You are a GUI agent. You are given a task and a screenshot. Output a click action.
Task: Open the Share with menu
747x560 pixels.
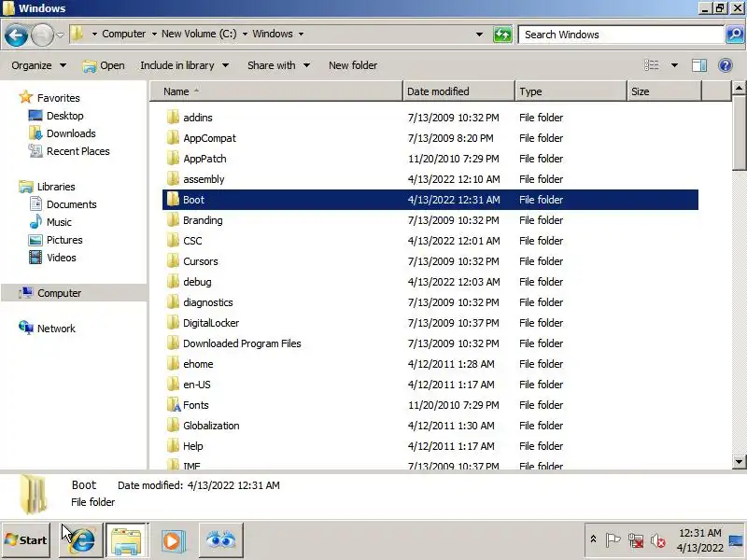click(278, 65)
